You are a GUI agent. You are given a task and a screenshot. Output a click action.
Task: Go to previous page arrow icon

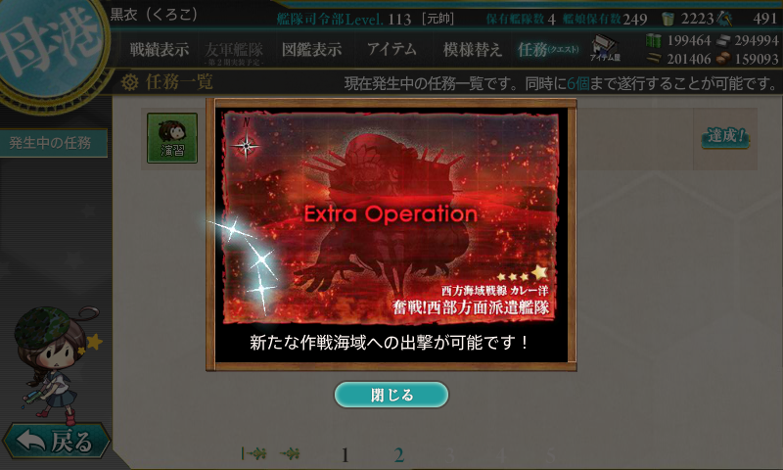(290, 453)
